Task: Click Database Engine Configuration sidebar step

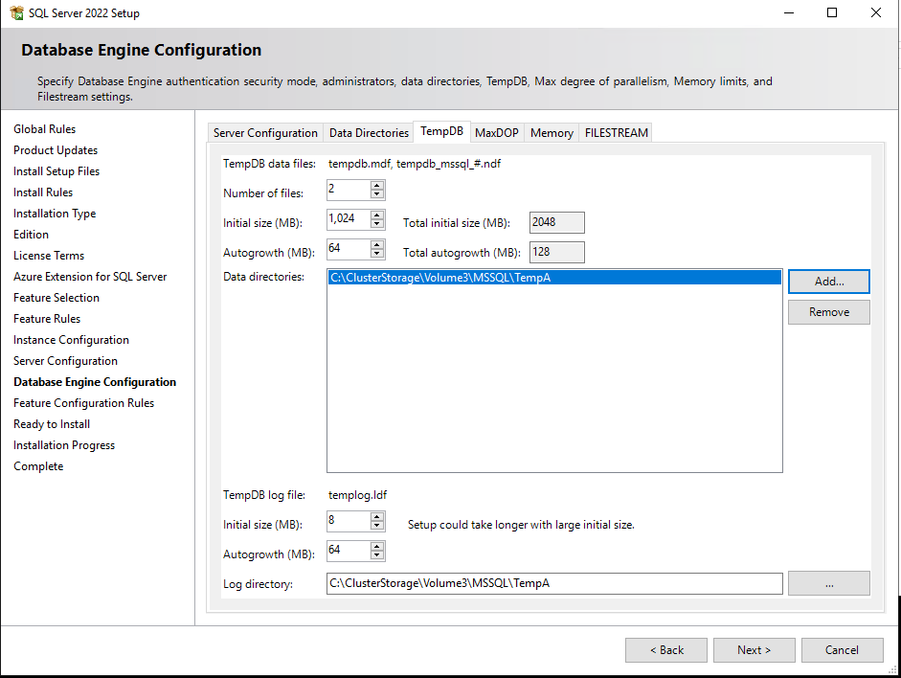Action: pyautogui.click(x=95, y=382)
